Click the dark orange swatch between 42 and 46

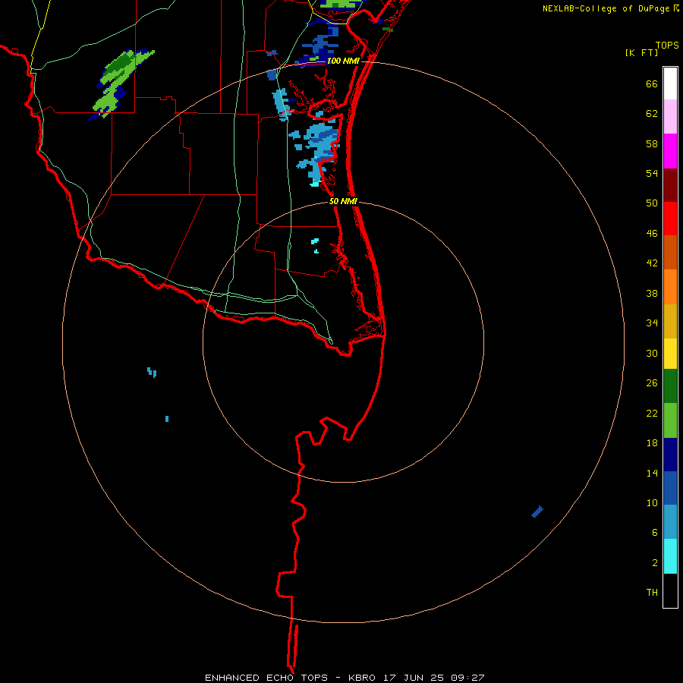[x=670, y=252]
